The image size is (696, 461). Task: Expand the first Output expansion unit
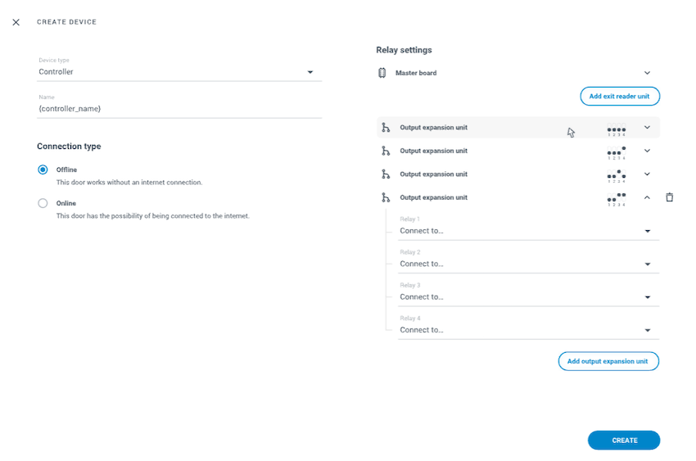(x=647, y=128)
